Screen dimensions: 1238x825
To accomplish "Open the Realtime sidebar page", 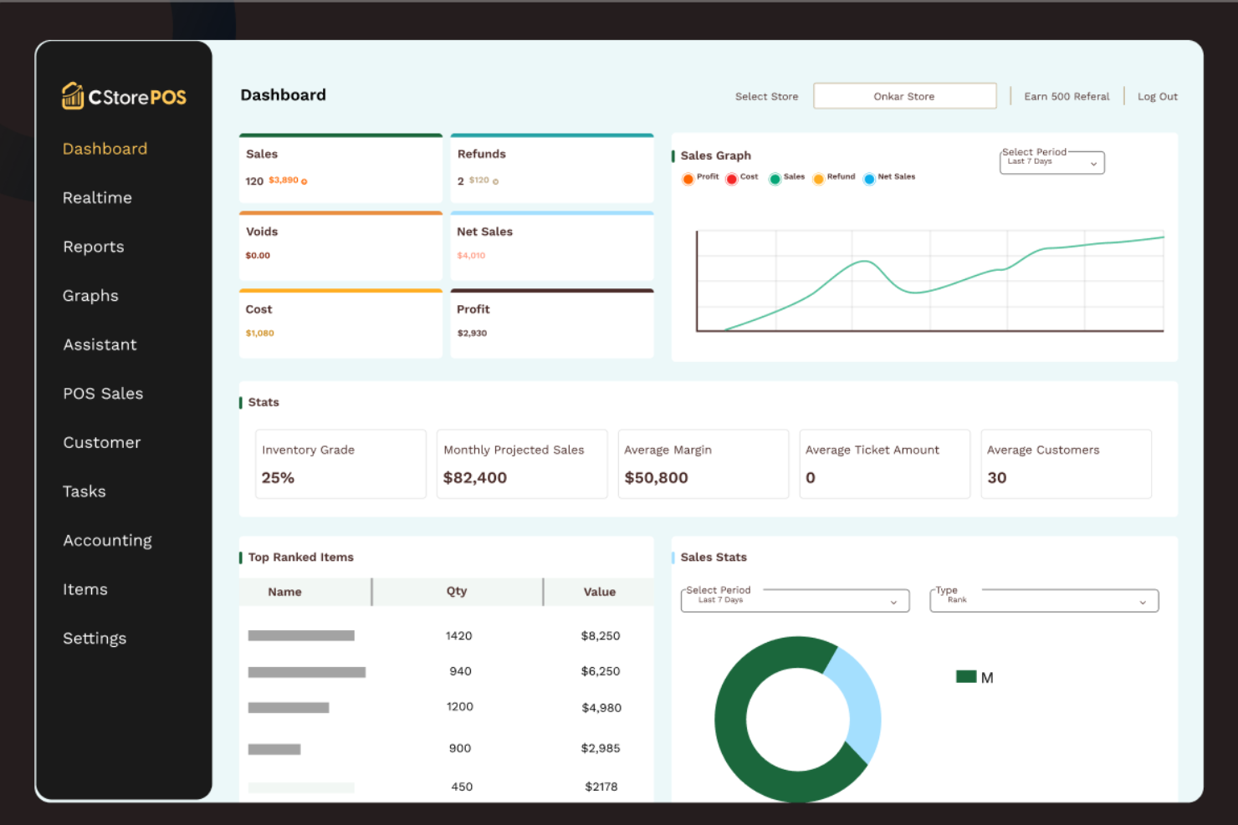I will pos(97,198).
